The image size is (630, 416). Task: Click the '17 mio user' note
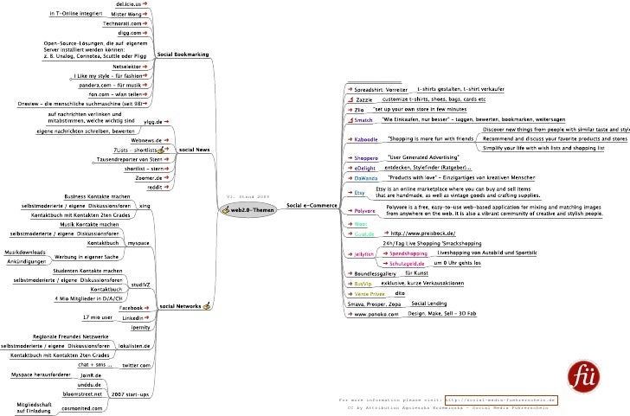pos(98,317)
